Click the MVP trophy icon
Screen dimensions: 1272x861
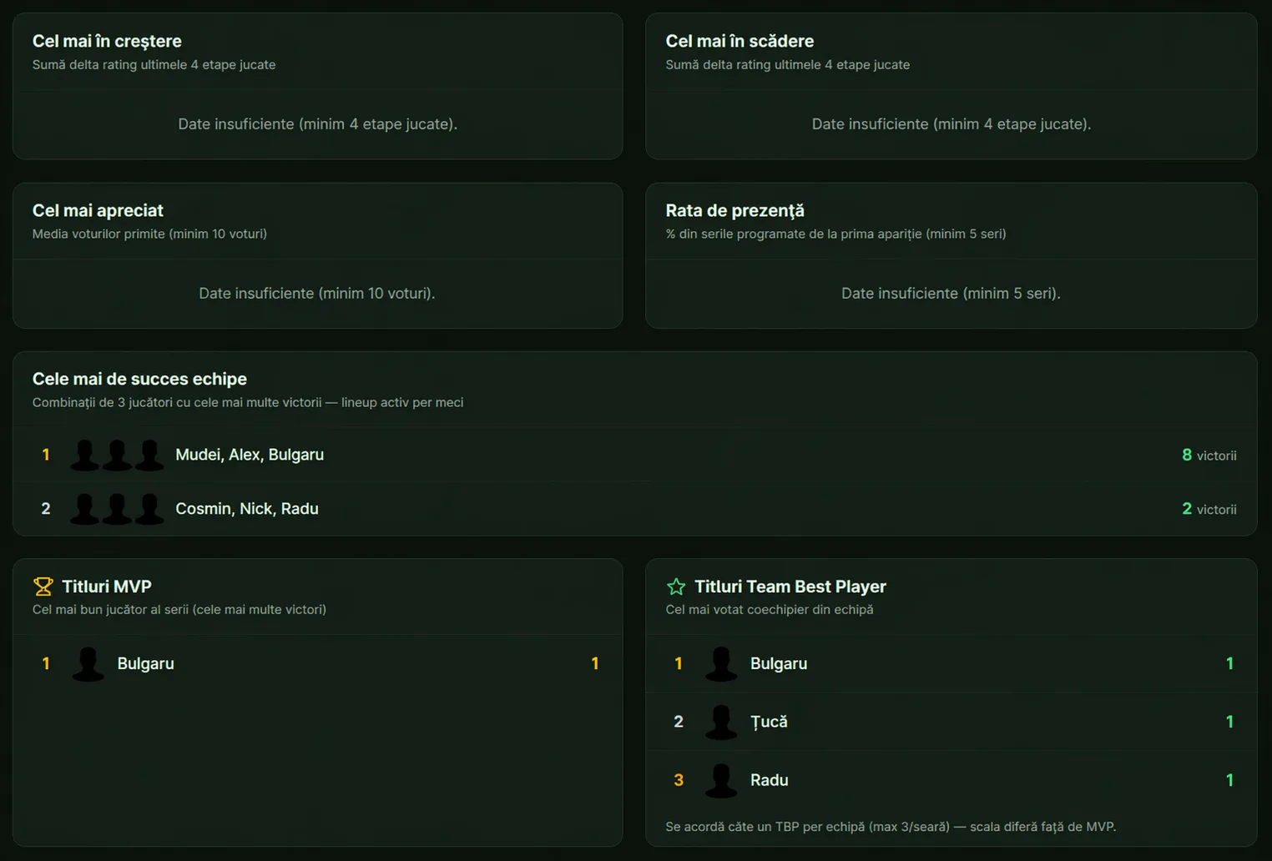[x=43, y=587]
